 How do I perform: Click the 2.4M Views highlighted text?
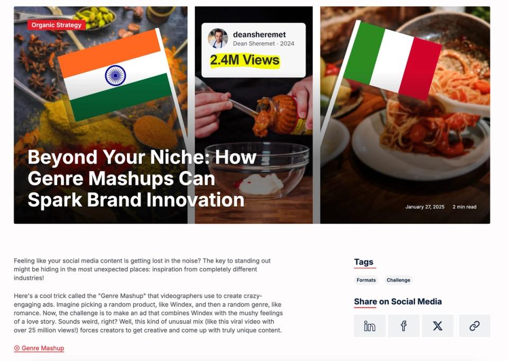[244, 60]
